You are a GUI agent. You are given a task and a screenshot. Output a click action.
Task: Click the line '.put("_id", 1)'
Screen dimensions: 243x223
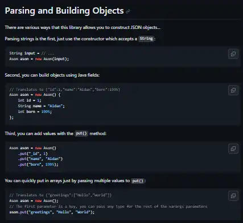coord(33,154)
